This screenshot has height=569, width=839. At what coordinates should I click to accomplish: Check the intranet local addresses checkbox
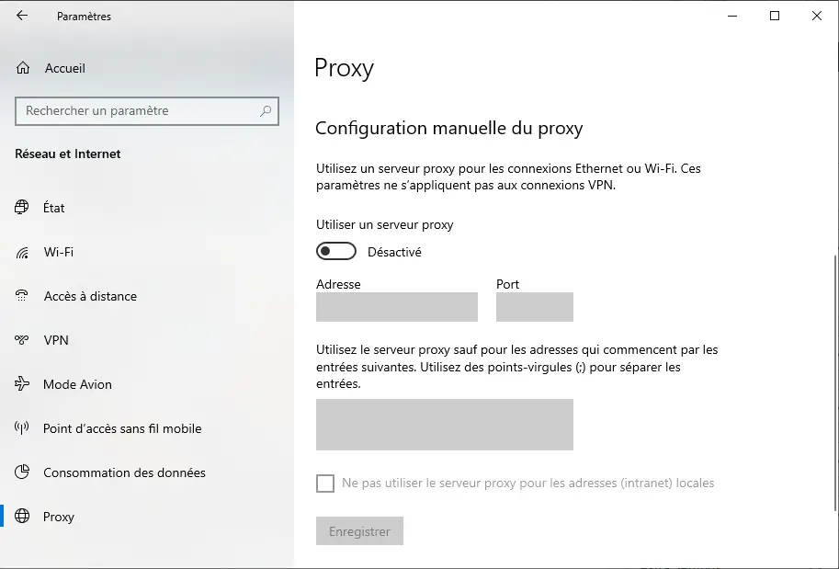pos(325,484)
